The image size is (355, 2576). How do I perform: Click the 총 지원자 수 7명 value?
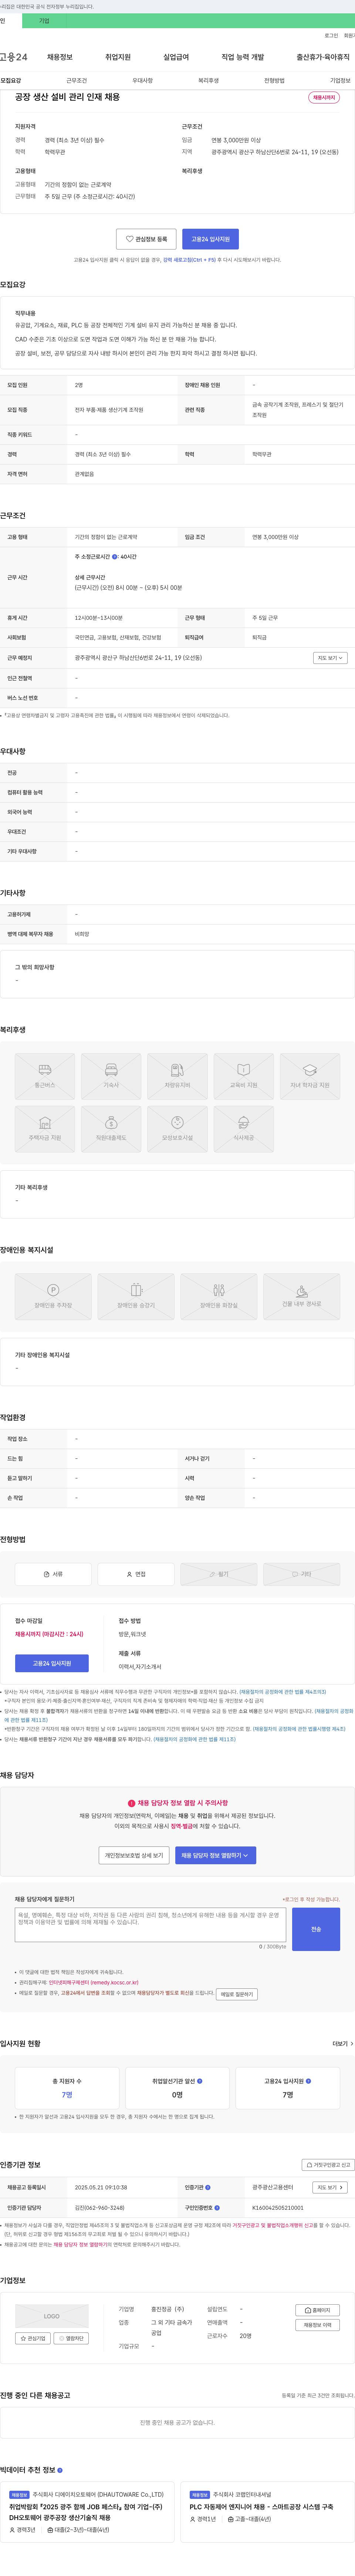click(67, 2095)
